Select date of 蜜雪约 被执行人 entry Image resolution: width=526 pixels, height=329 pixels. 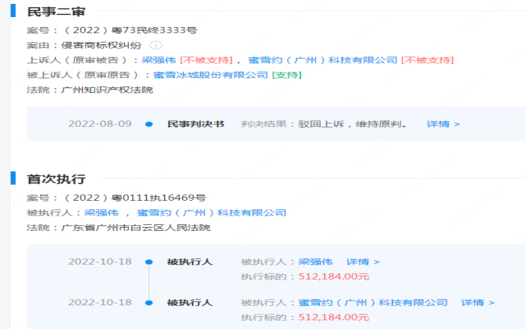[100, 303]
